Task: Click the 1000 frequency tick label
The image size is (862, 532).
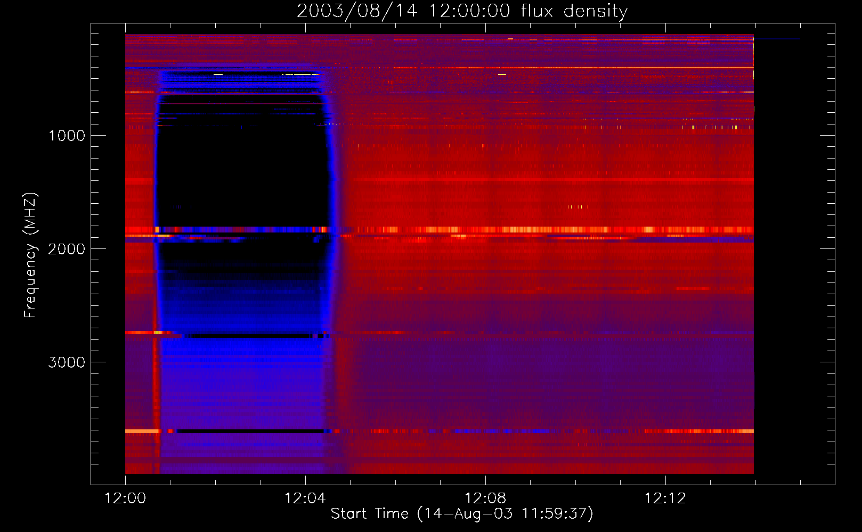Action: (x=67, y=136)
